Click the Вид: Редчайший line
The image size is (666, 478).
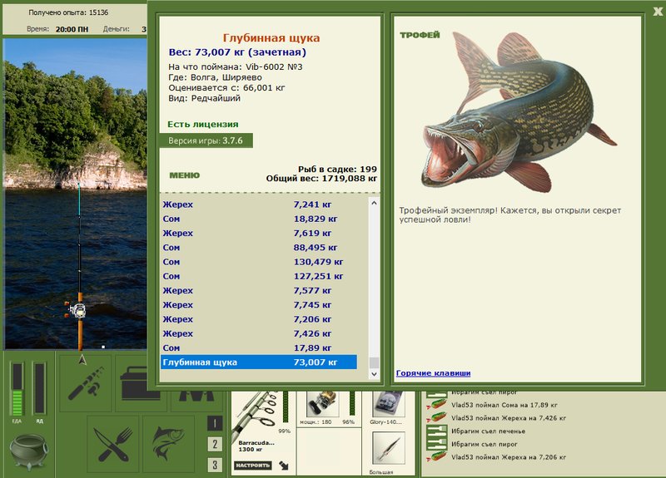point(204,98)
